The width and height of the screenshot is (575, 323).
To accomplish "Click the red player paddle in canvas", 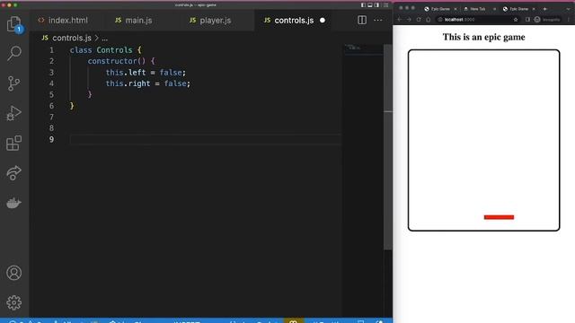I will tap(499, 217).
